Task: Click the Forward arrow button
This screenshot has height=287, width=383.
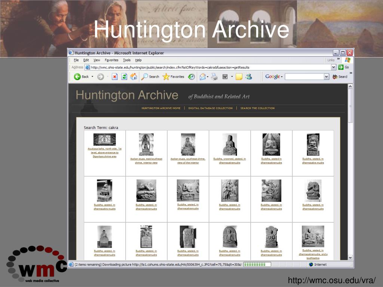Action: point(100,77)
